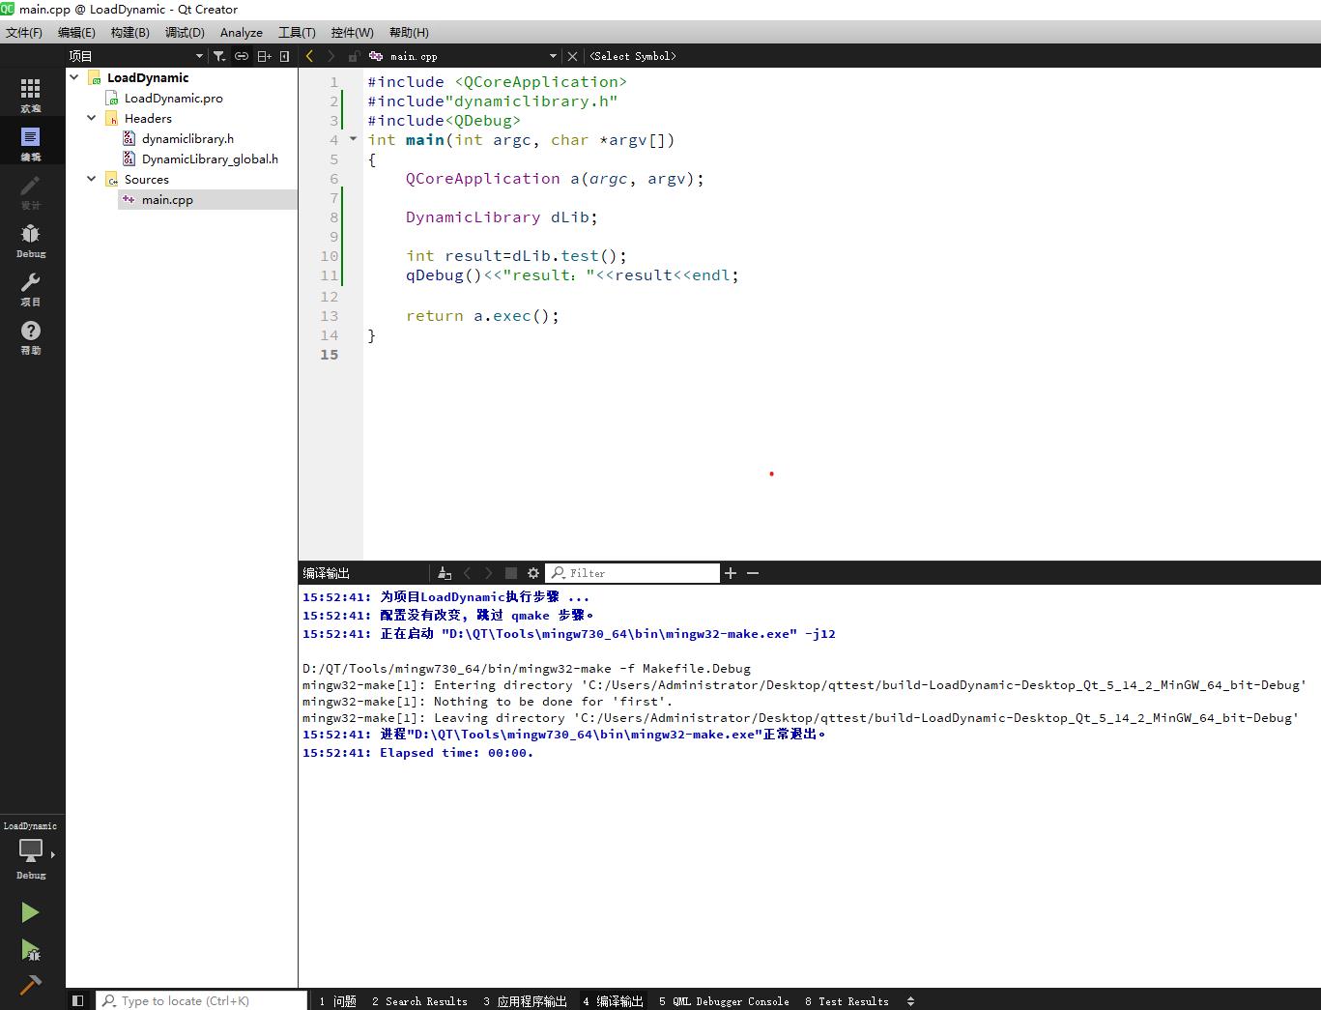Click the DynamicLibrary dLib; code line
The height and width of the screenshot is (1010, 1321).
click(502, 216)
